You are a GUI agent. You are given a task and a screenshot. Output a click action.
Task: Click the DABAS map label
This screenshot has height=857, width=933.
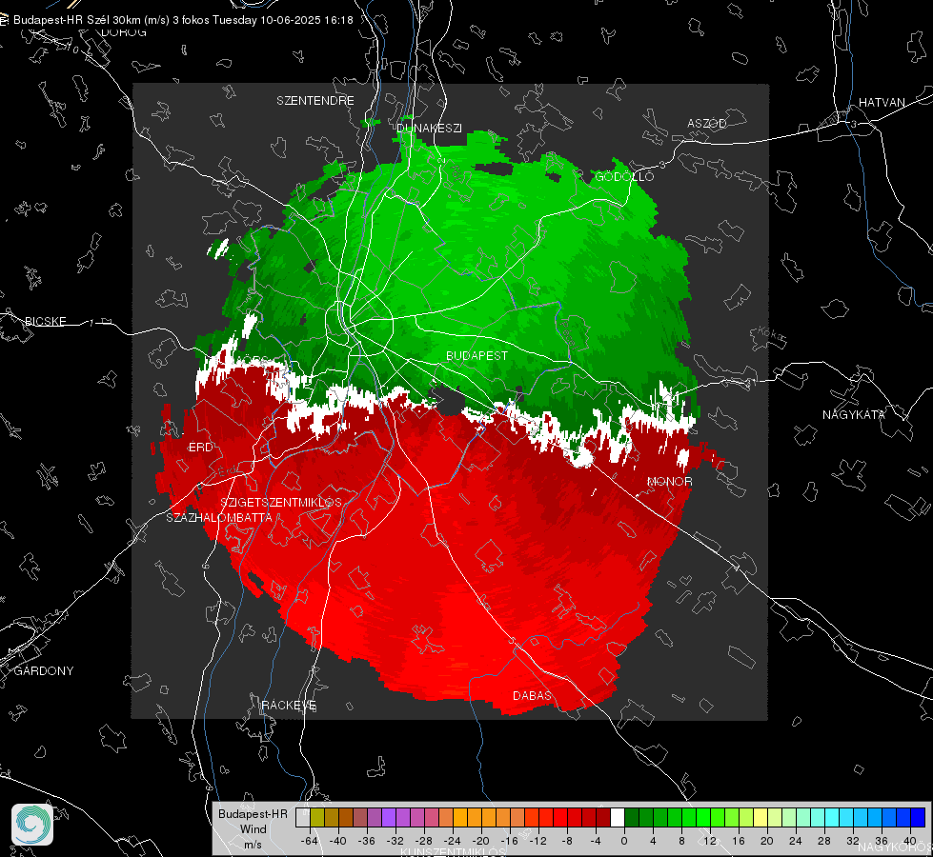(532, 695)
